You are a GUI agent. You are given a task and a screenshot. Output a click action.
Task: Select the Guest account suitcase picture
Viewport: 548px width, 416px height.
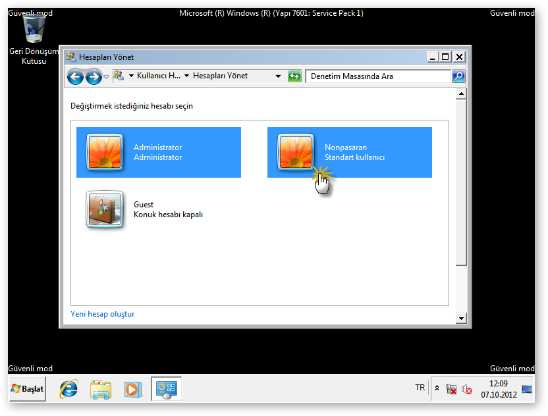pos(105,209)
